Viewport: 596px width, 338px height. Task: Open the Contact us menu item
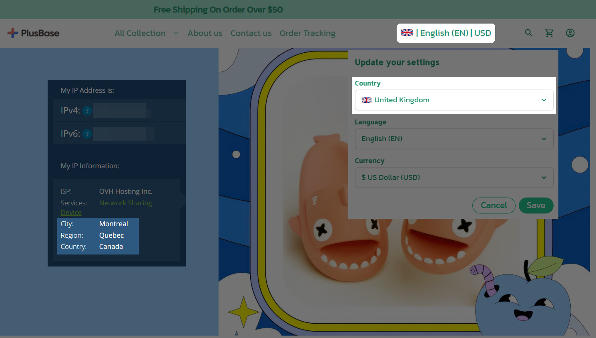pyautogui.click(x=251, y=33)
